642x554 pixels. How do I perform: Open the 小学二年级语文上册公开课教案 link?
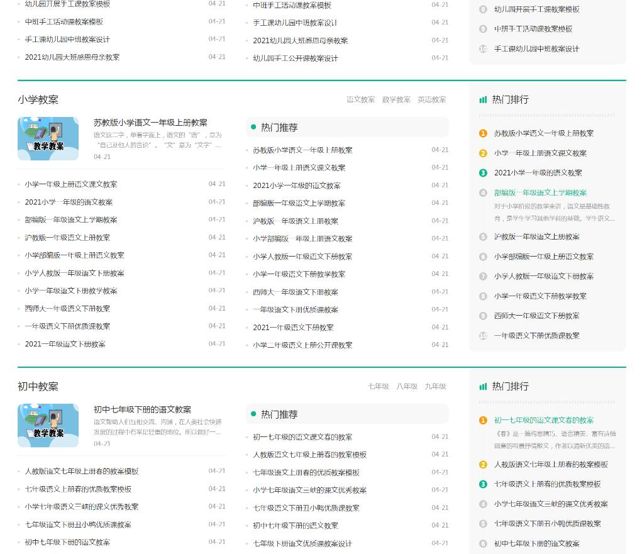(x=302, y=345)
